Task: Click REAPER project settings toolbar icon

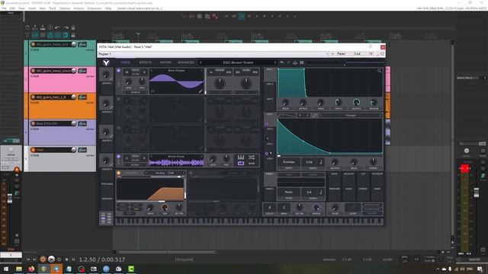Action: coord(50,27)
